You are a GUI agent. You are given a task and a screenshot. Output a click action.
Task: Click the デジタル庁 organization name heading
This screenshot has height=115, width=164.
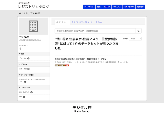(x=24, y=37)
